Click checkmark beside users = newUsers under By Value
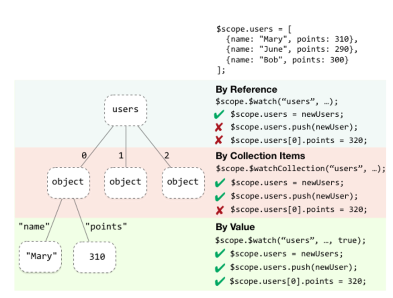393x298 pixels. pyautogui.click(x=220, y=254)
